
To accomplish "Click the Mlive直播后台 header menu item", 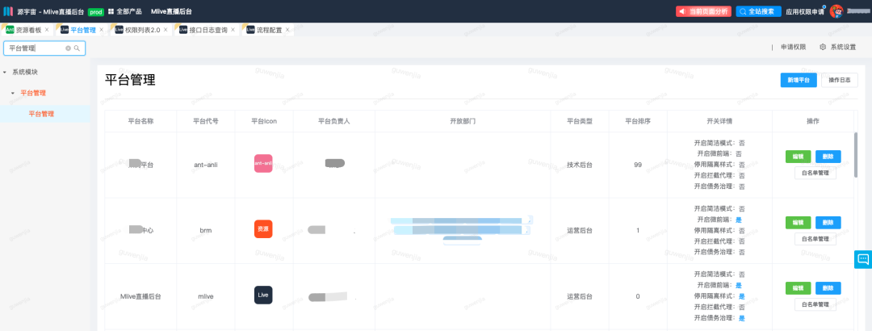I will tap(171, 11).
